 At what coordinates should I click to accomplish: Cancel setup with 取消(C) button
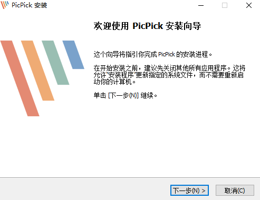click(x=235, y=190)
